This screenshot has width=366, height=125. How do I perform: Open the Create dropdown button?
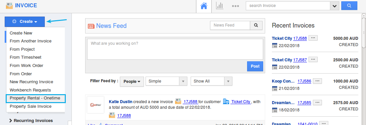[x=24, y=21]
